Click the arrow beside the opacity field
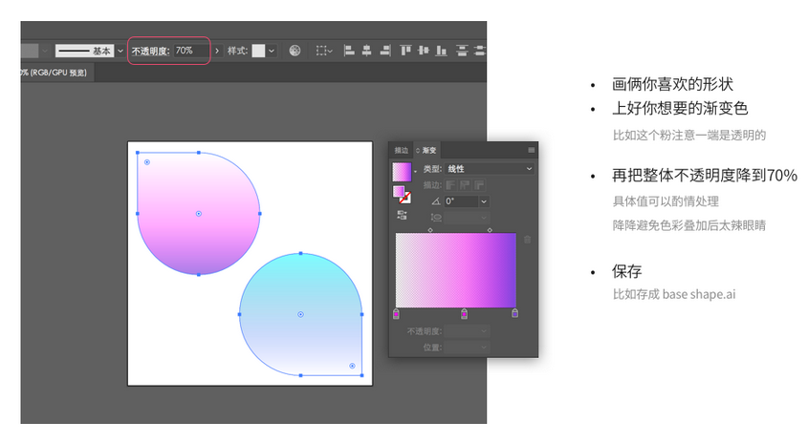This screenshot has height=443, width=808. click(217, 51)
